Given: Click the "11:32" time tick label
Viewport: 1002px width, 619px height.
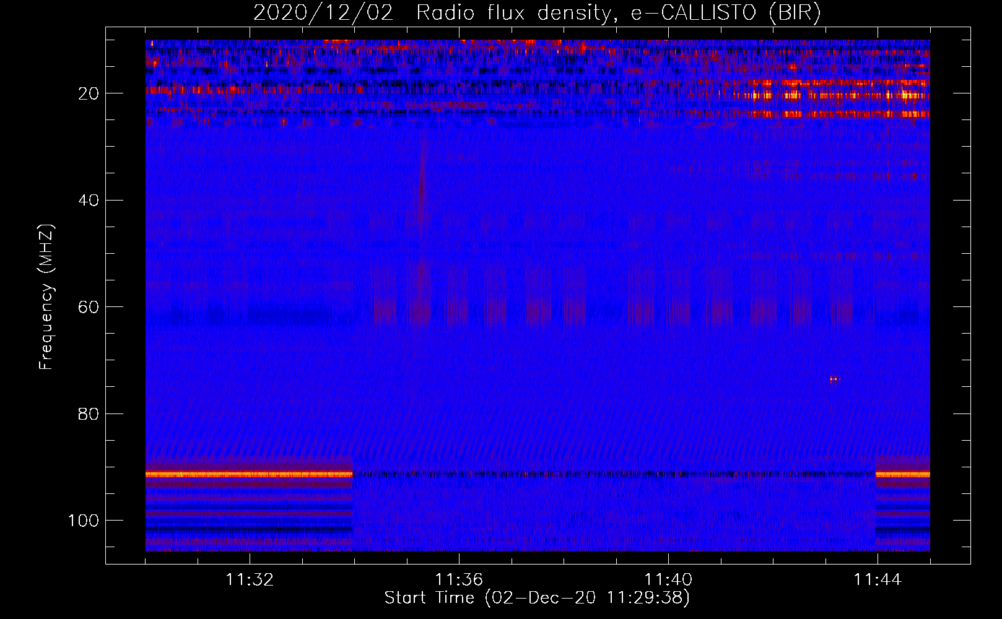Looking at the screenshot, I should pos(250,580).
